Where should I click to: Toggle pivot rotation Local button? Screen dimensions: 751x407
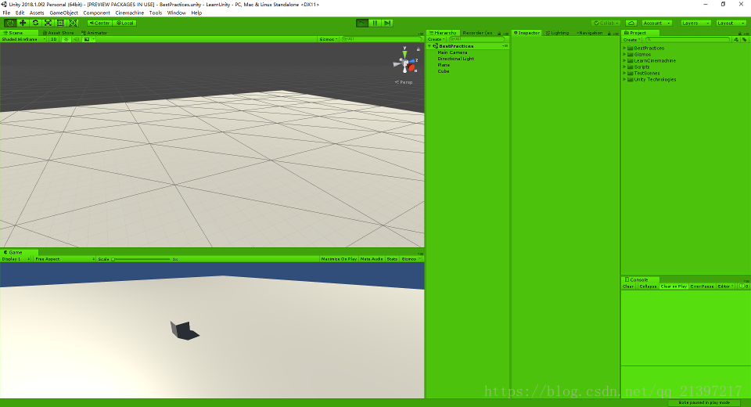click(125, 23)
